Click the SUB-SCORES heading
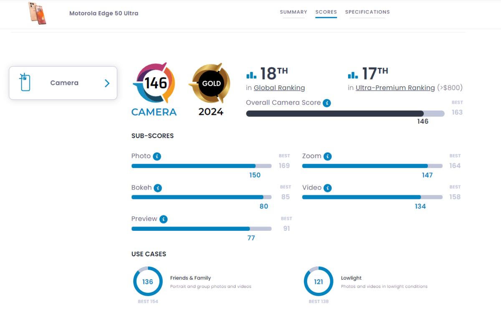The height and width of the screenshot is (309, 501). coord(152,136)
